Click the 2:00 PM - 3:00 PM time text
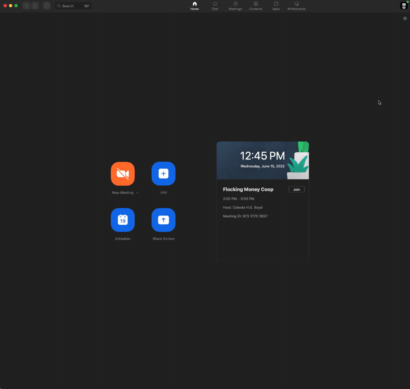Viewport: 410px width, 389px height. coord(238,199)
